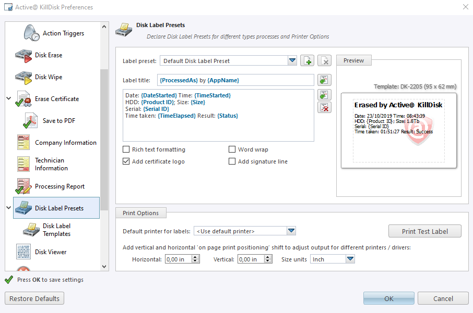Viewport: 473px width, 313px height.
Task: Expand the Size units dropdown
Action: [350, 259]
